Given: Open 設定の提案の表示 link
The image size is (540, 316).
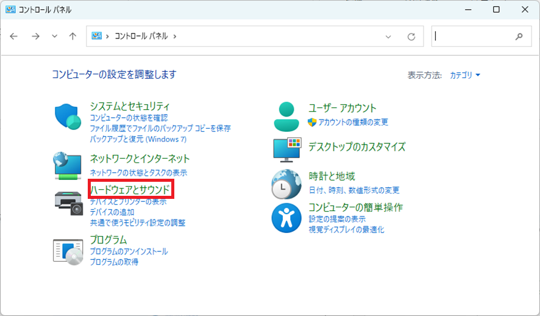Looking at the screenshot, I should coord(337,219).
